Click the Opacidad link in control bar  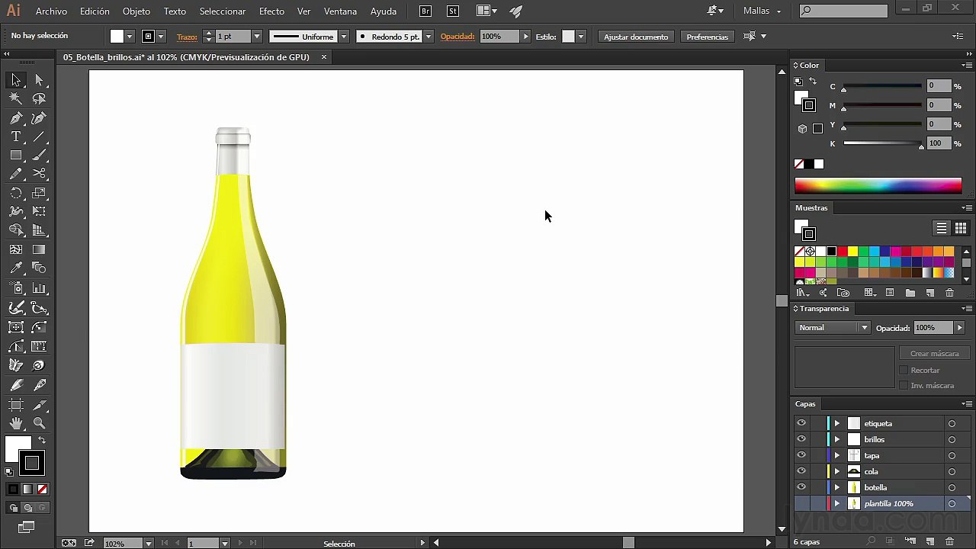click(457, 37)
